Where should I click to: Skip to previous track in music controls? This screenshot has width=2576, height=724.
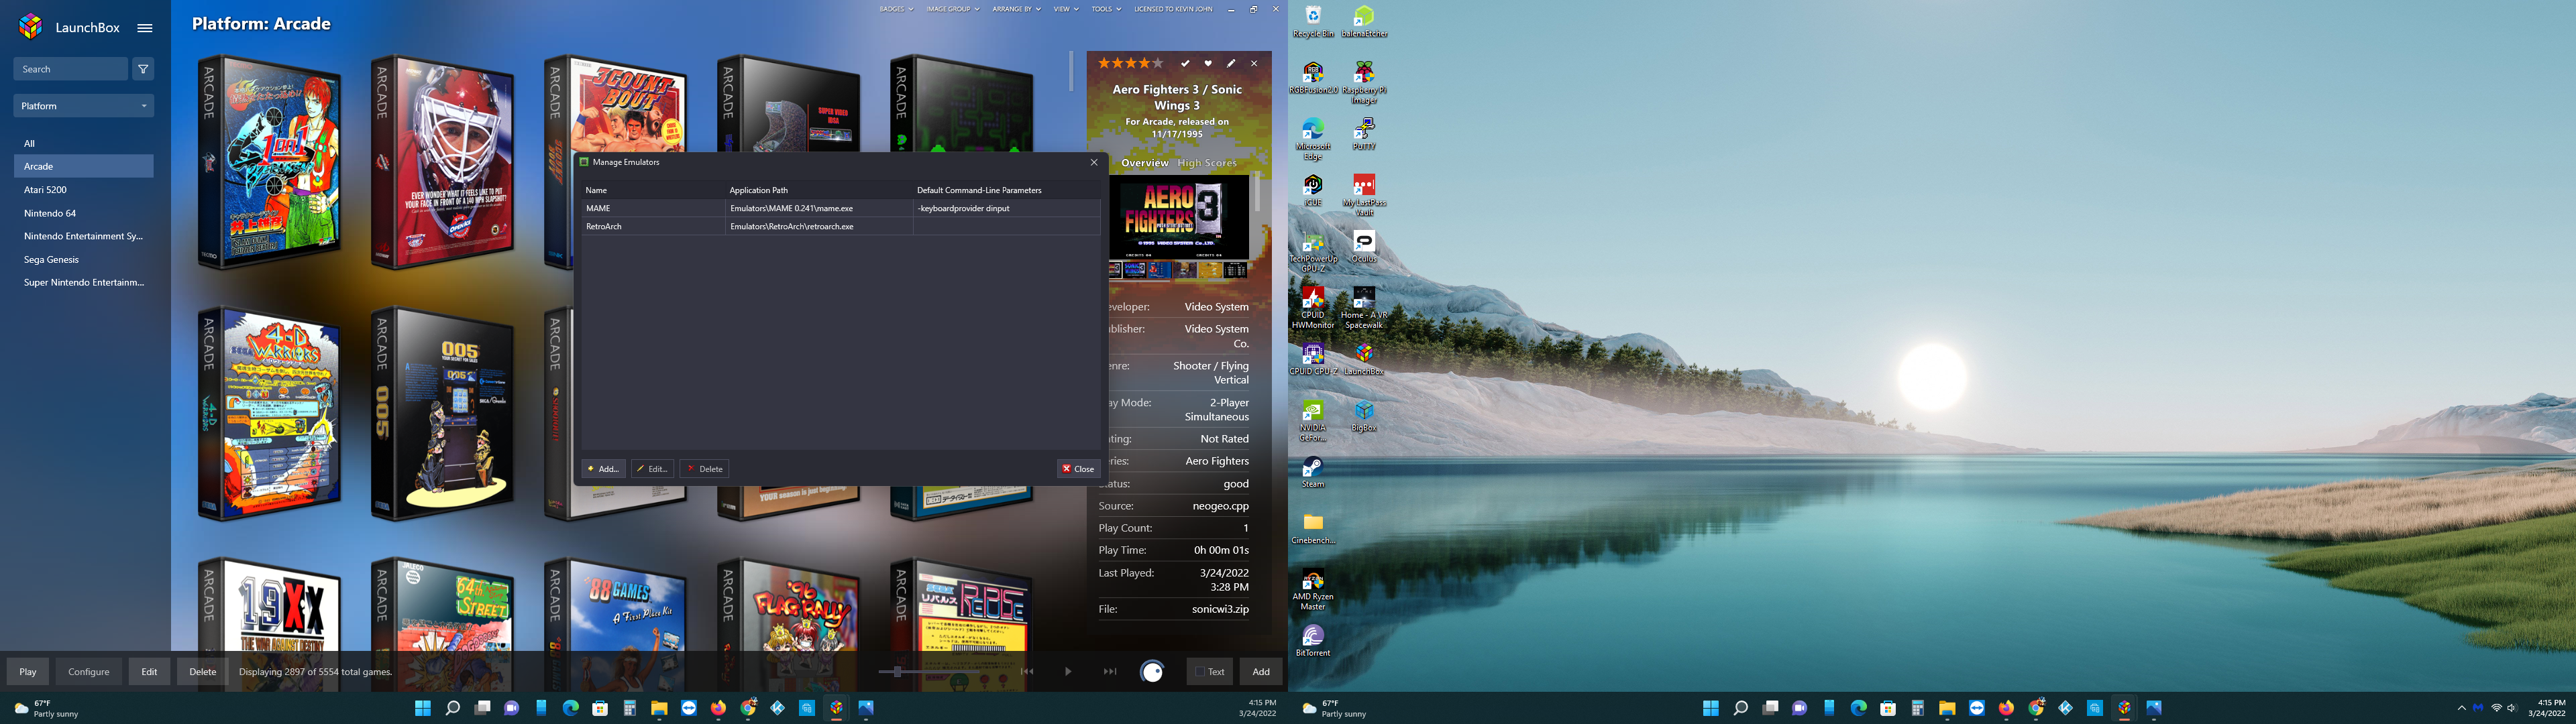[x=1026, y=672]
